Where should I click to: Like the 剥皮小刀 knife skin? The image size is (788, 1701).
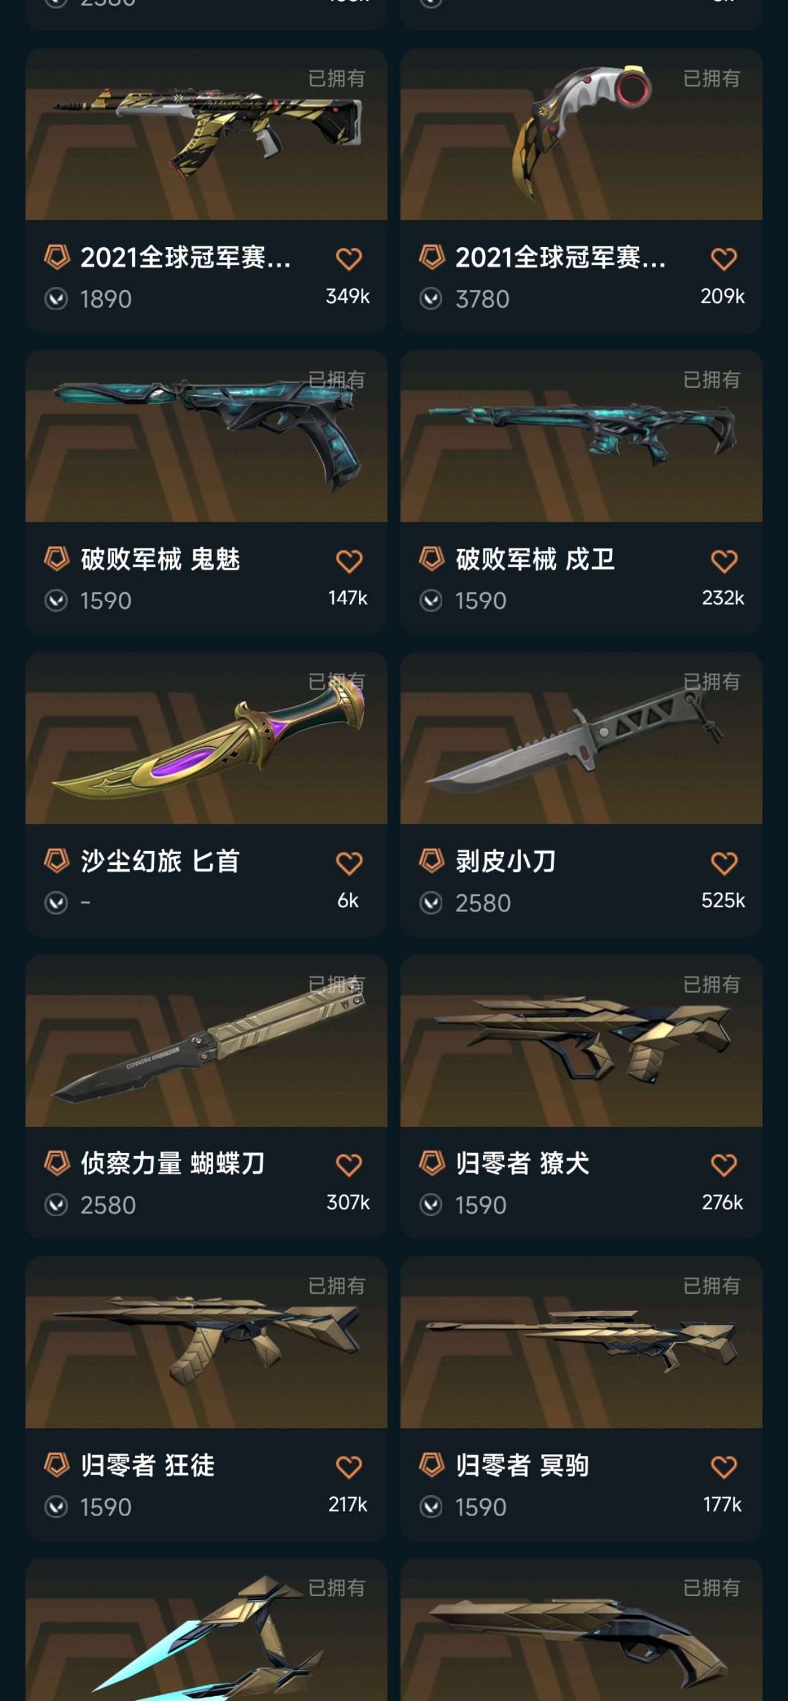point(724,863)
